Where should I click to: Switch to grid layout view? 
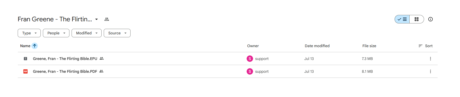(417, 19)
